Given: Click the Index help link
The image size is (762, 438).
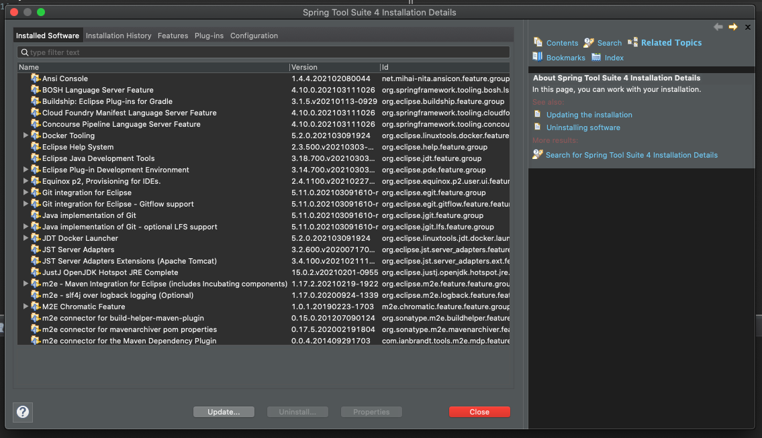Looking at the screenshot, I should click(614, 57).
